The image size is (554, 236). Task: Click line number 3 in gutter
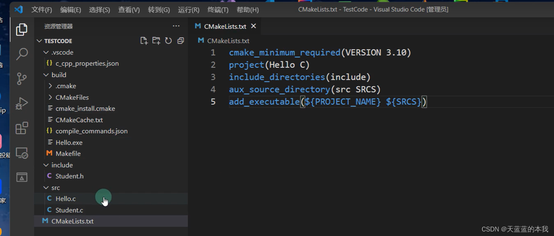pos(213,77)
